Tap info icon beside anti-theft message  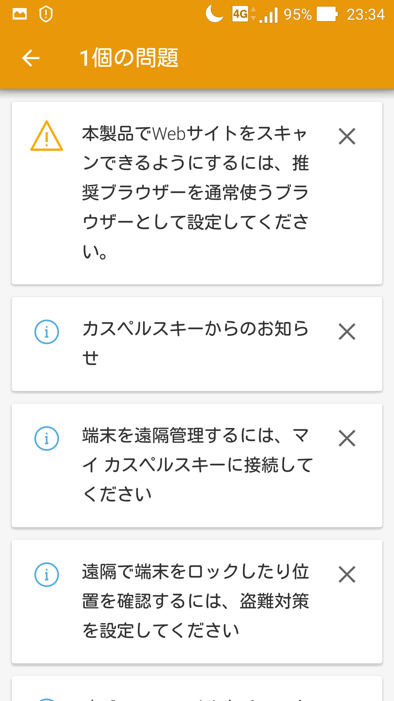[47, 574]
